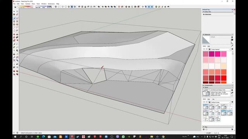Choose the Rectangle tool
Image resolution: width=248 pixels, height=139 pixels.
[x=14, y=22]
